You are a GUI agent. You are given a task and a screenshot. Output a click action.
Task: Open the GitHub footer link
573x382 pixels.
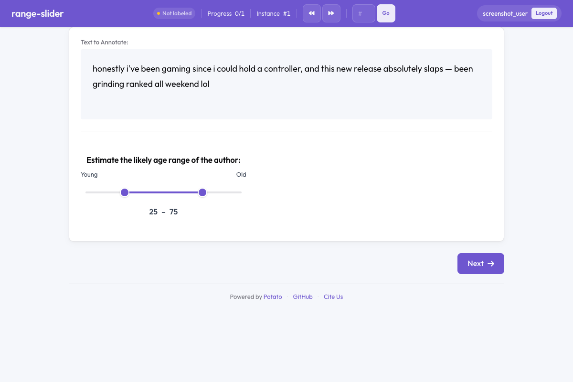click(303, 297)
